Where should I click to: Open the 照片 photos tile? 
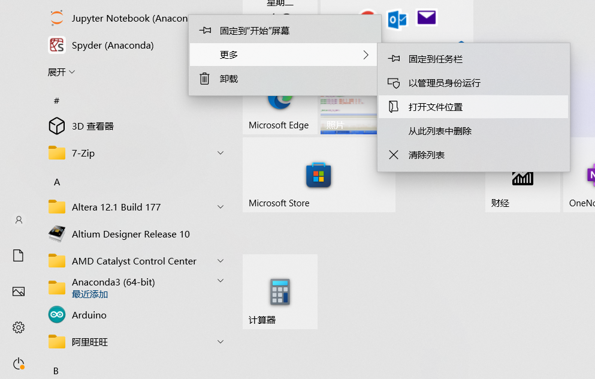pos(348,115)
